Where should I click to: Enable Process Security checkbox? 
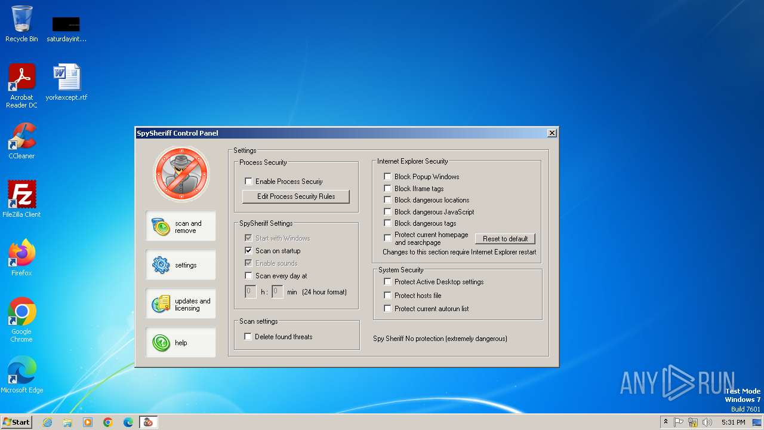coord(249,182)
